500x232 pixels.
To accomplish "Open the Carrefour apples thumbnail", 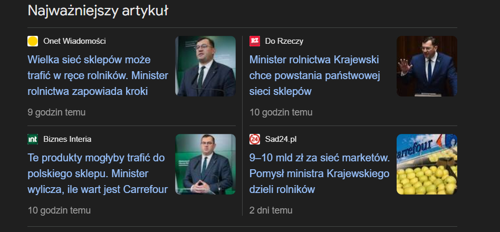I will pyautogui.click(x=427, y=164).
